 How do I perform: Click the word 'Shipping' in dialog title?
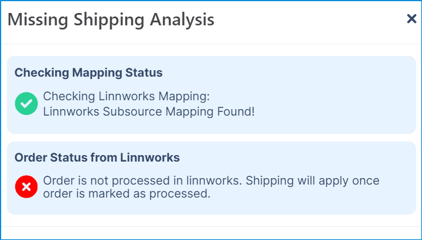point(109,21)
